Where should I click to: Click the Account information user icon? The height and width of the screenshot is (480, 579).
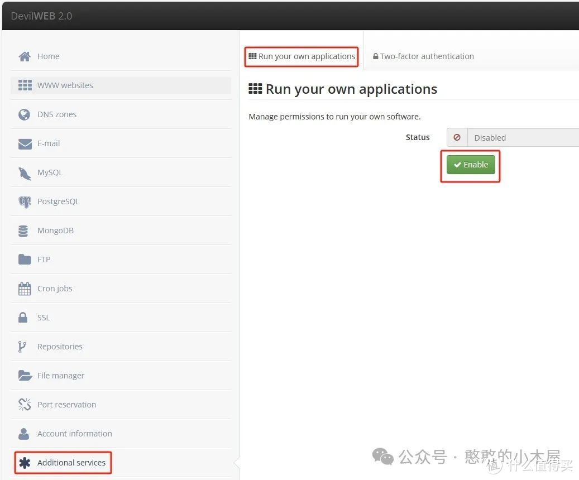[23, 434]
